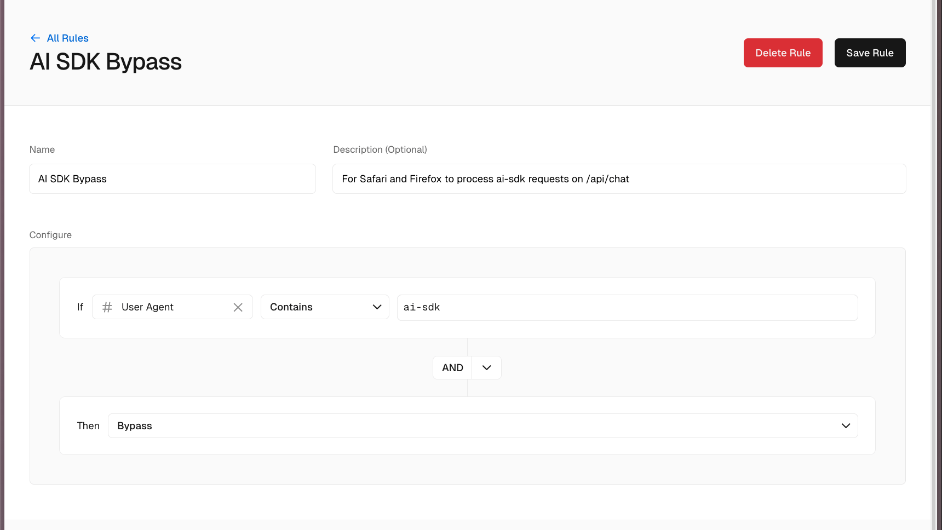The image size is (942, 530).
Task: Follow the All Rules link
Action: (68, 38)
